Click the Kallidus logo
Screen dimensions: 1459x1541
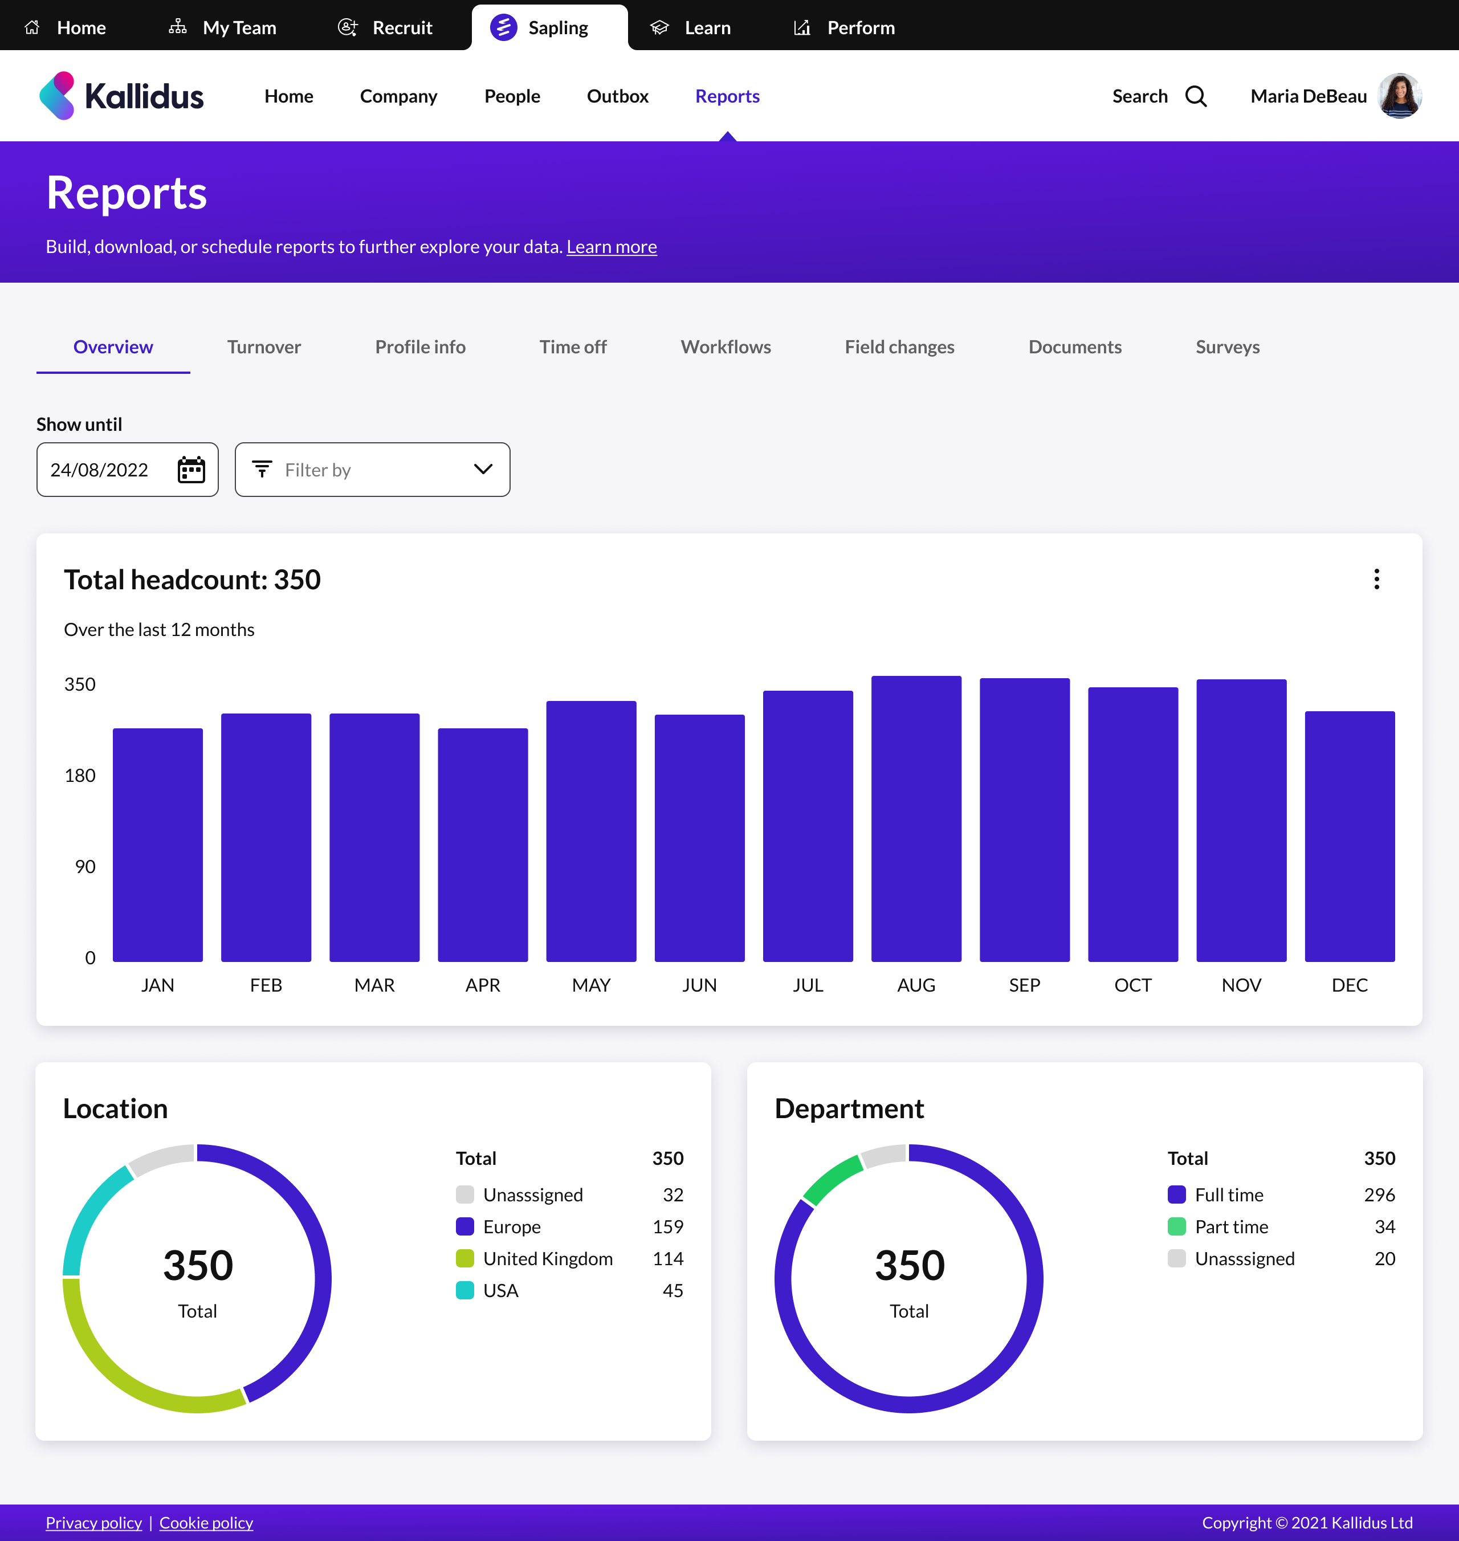click(121, 96)
